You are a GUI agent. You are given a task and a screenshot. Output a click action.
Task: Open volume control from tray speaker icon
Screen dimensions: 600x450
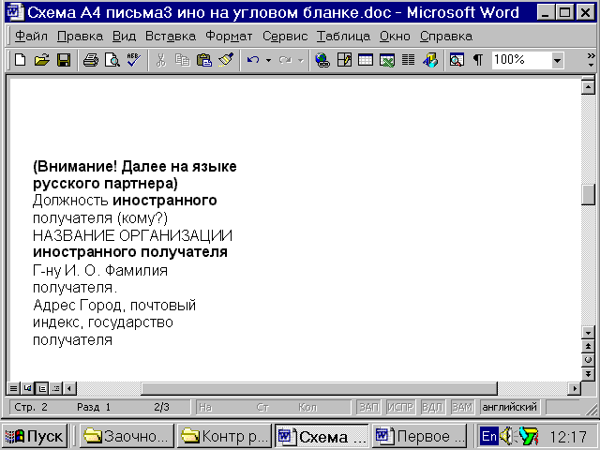click(x=507, y=436)
